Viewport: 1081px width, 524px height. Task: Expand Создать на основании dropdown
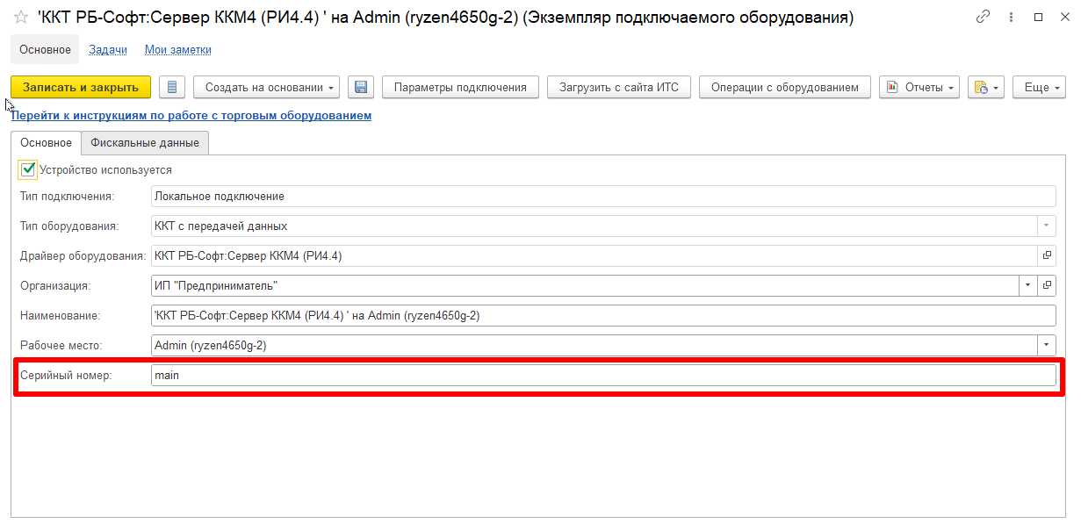coord(267,87)
